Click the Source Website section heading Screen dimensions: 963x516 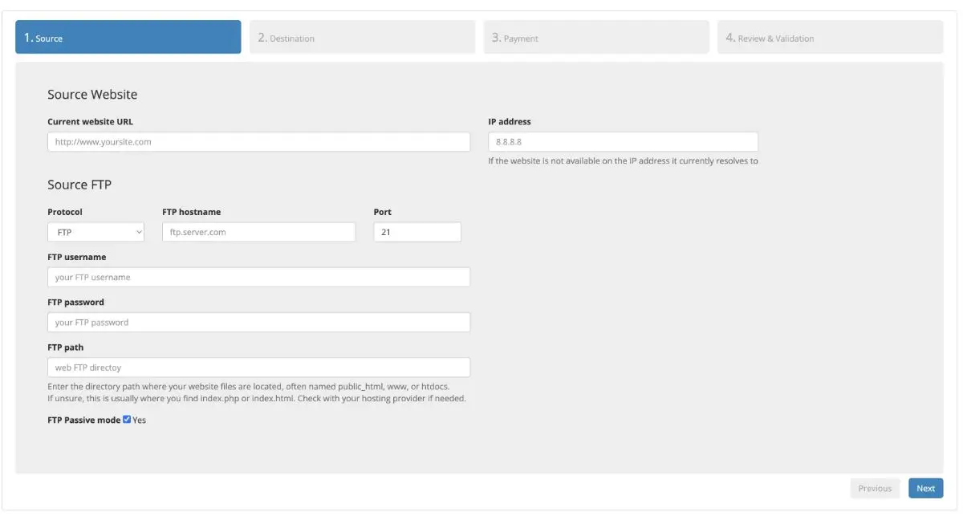pyautogui.click(x=91, y=94)
